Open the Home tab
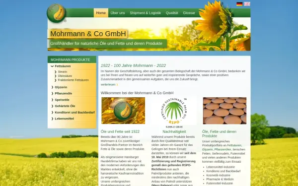 [x=101, y=13]
